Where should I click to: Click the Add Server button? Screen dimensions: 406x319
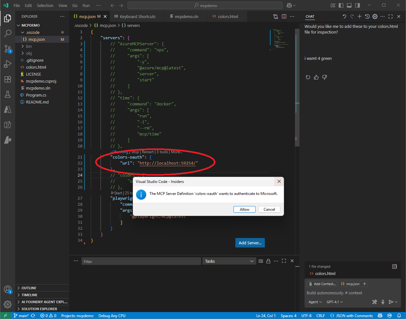[250, 243]
